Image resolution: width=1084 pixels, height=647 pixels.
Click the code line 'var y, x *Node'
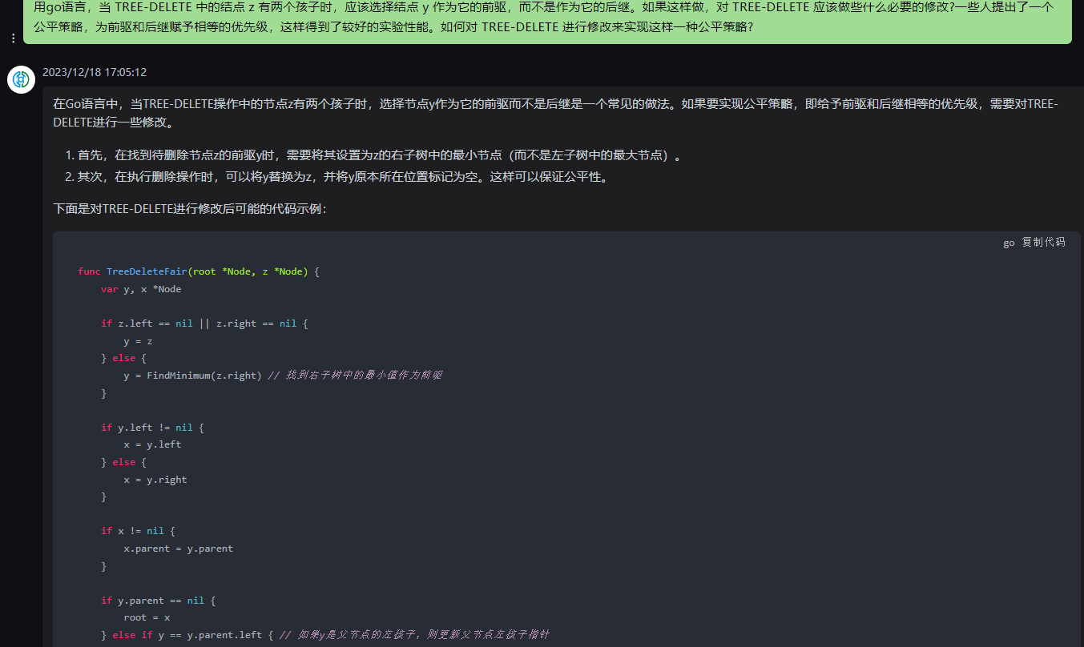(x=141, y=289)
